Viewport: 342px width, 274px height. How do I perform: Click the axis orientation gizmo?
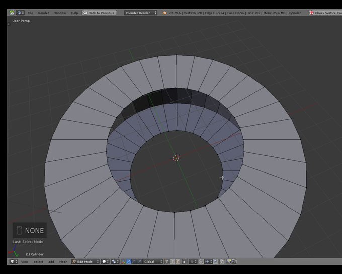click(14, 251)
